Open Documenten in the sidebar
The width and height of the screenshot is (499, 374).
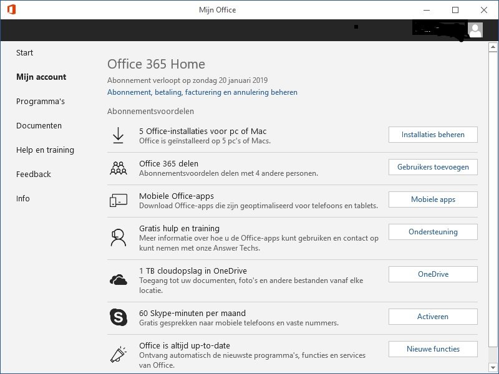coord(39,126)
